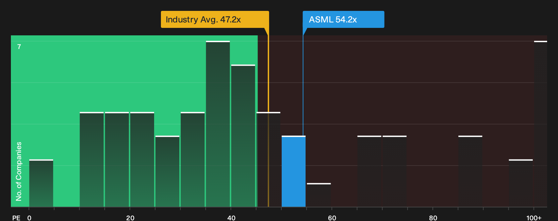Click the bar at PE 30-35
Viewport: 558px width, 221px height.
click(x=193, y=159)
